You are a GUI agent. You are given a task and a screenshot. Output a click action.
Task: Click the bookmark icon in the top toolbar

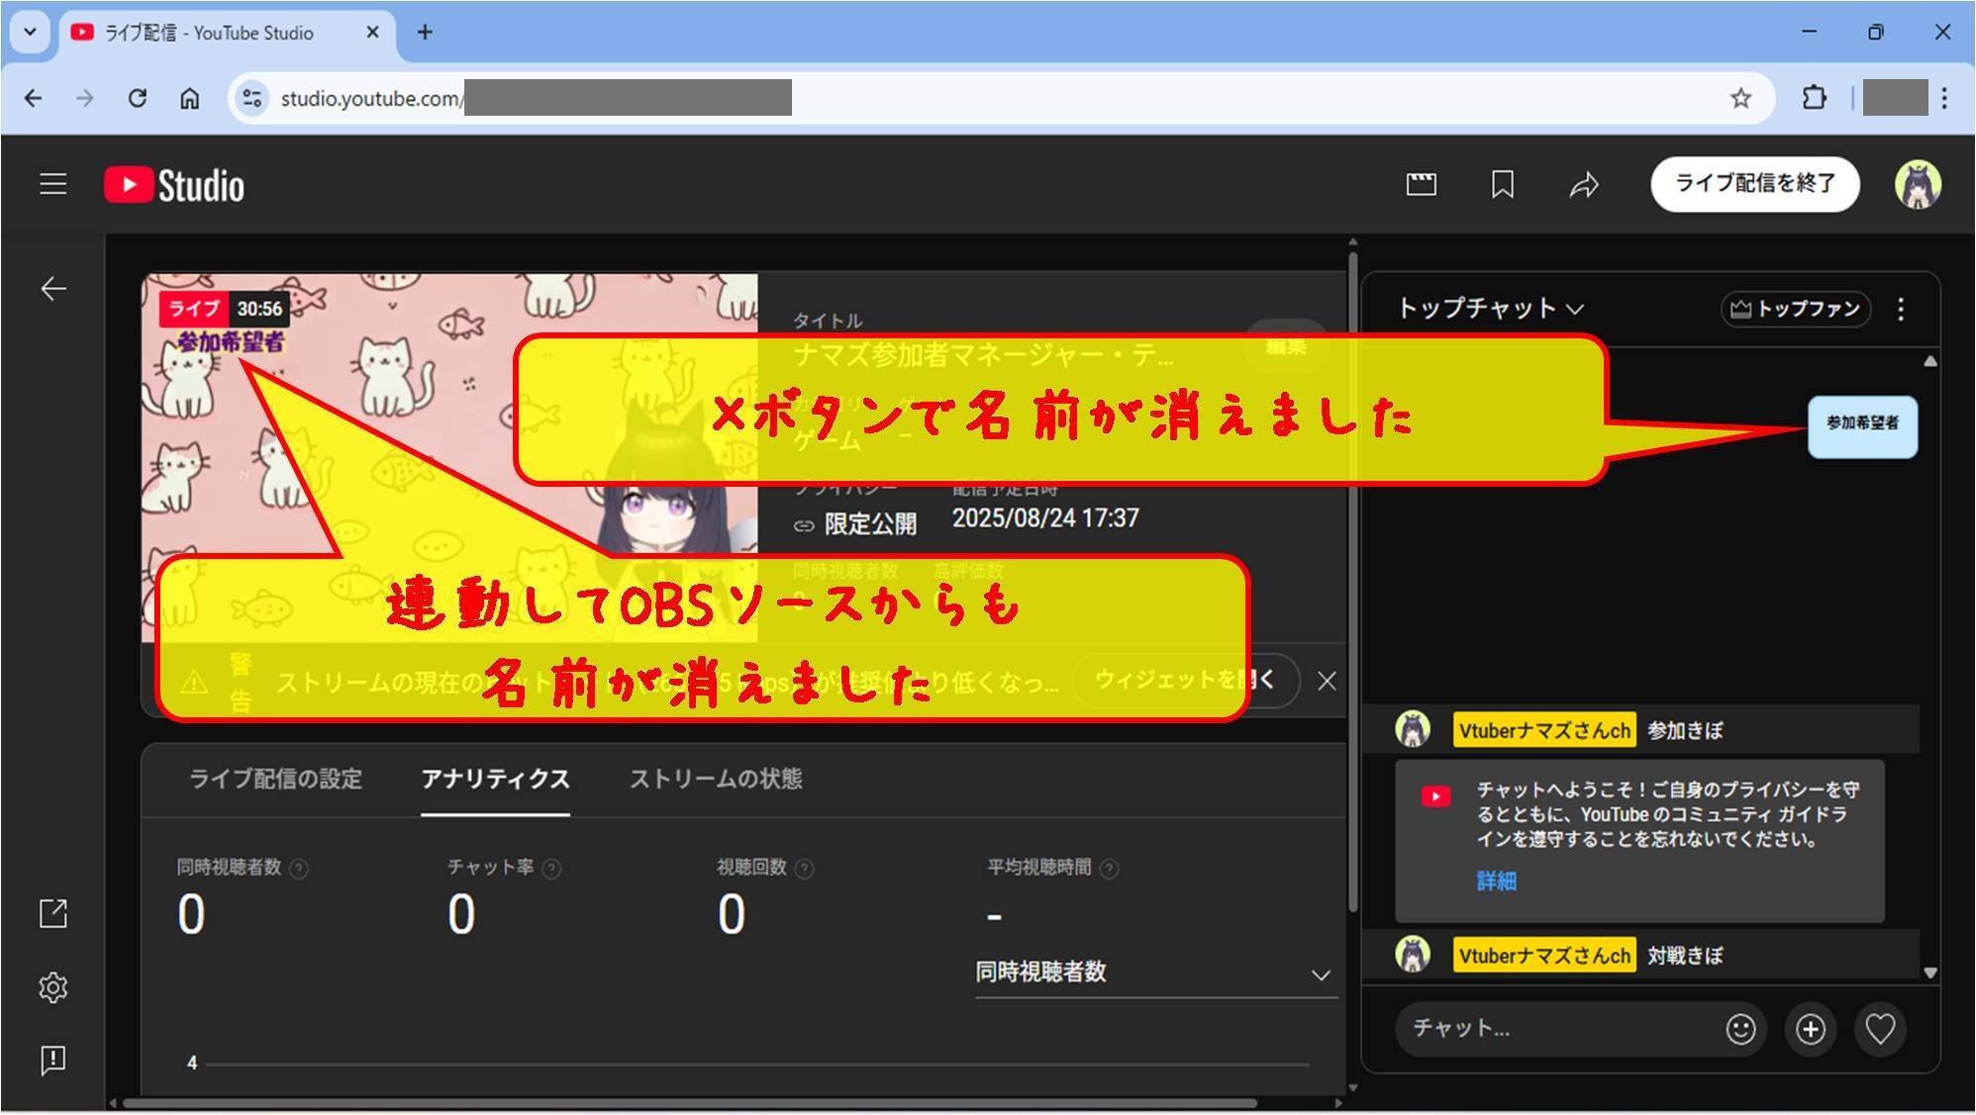click(1503, 184)
